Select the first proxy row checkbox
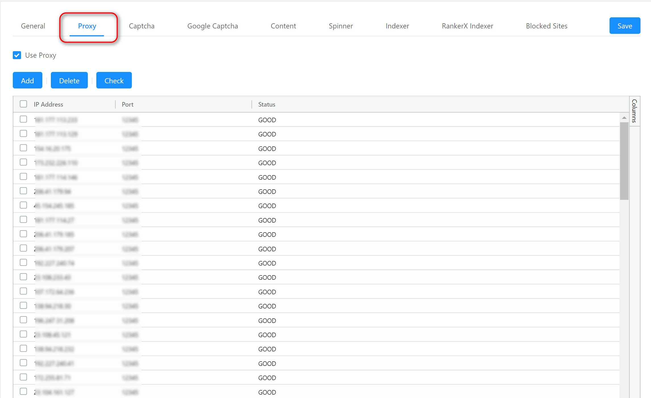 (24, 119)
